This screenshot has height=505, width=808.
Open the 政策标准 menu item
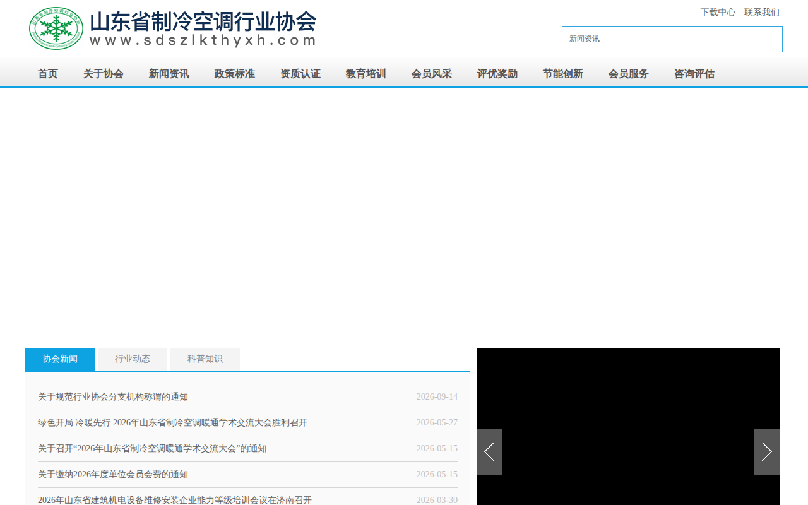pyautogui.click(x=235, y=74)
